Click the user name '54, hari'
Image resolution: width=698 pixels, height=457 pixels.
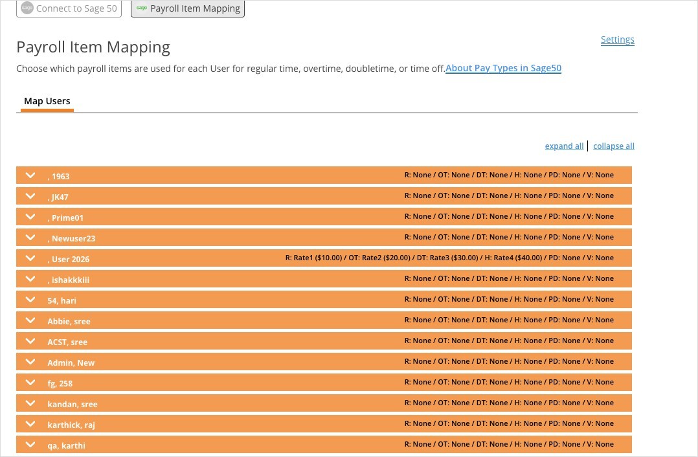(x=62, y=300)
